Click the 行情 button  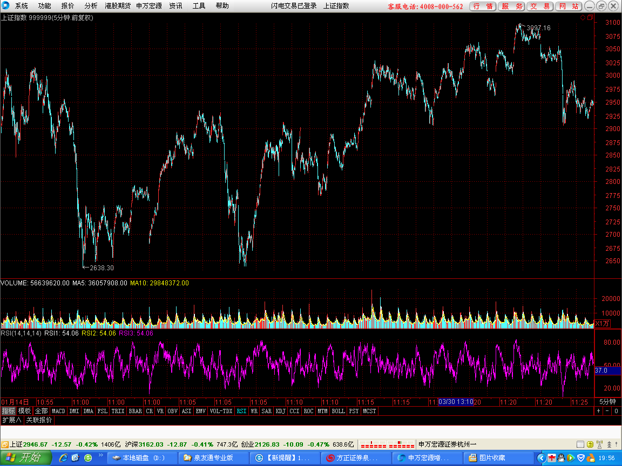483,6
